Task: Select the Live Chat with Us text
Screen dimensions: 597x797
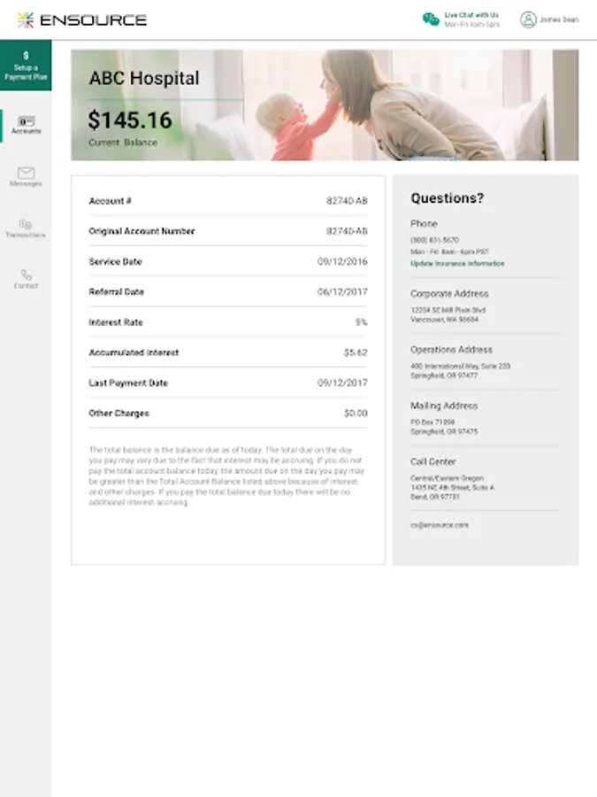Action: click(471, 15)
